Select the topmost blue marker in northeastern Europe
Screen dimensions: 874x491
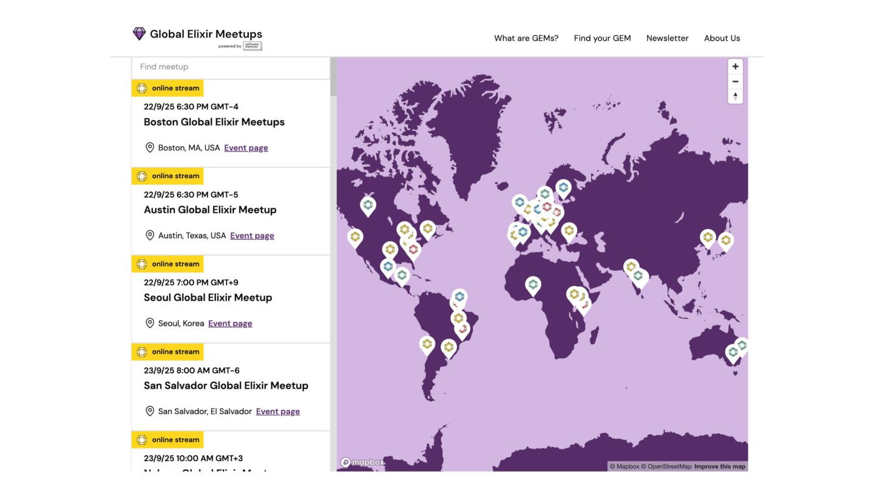[x=563, y=188]
